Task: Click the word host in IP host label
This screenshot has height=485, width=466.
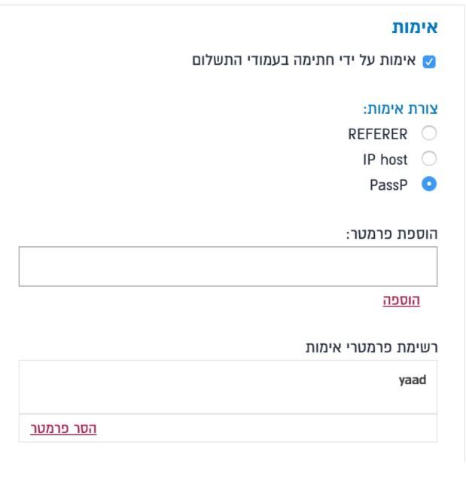Action: 392,158
